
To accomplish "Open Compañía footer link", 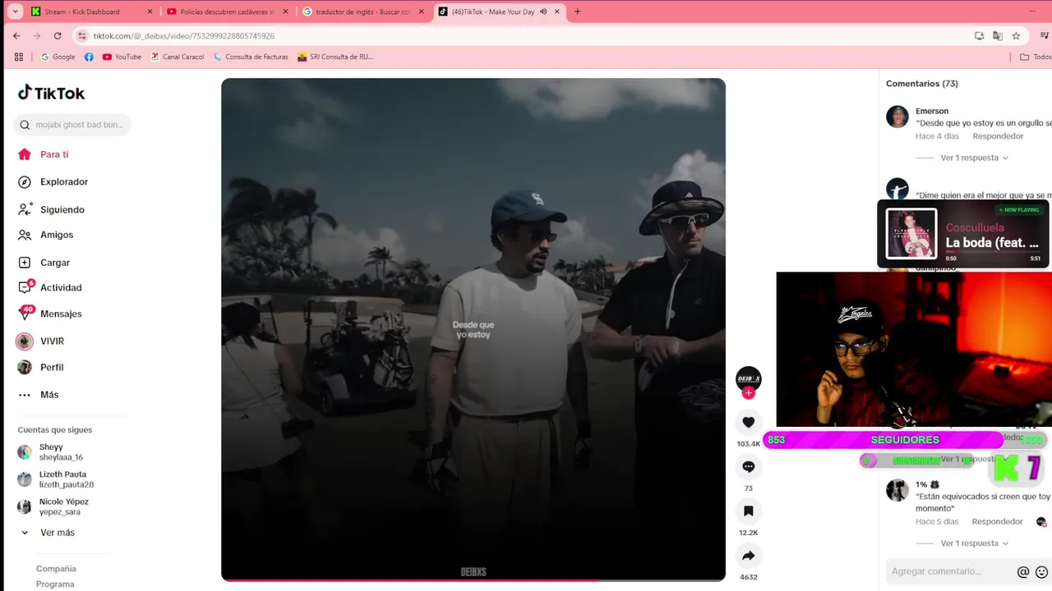I will coord(56,569).
